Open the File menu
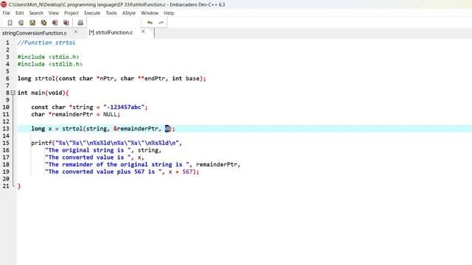Viewport: 472px width, 265px height. [7, 13]
